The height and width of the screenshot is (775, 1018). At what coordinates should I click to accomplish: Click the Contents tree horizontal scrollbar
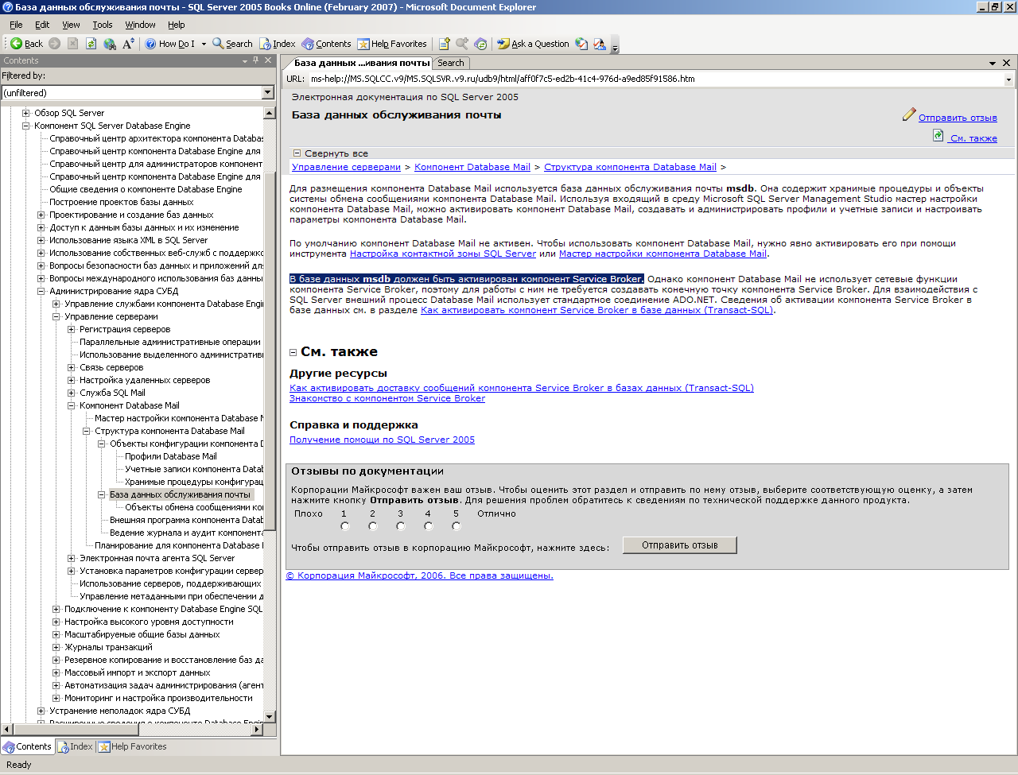pyautogui.click(x=132, y=728)
